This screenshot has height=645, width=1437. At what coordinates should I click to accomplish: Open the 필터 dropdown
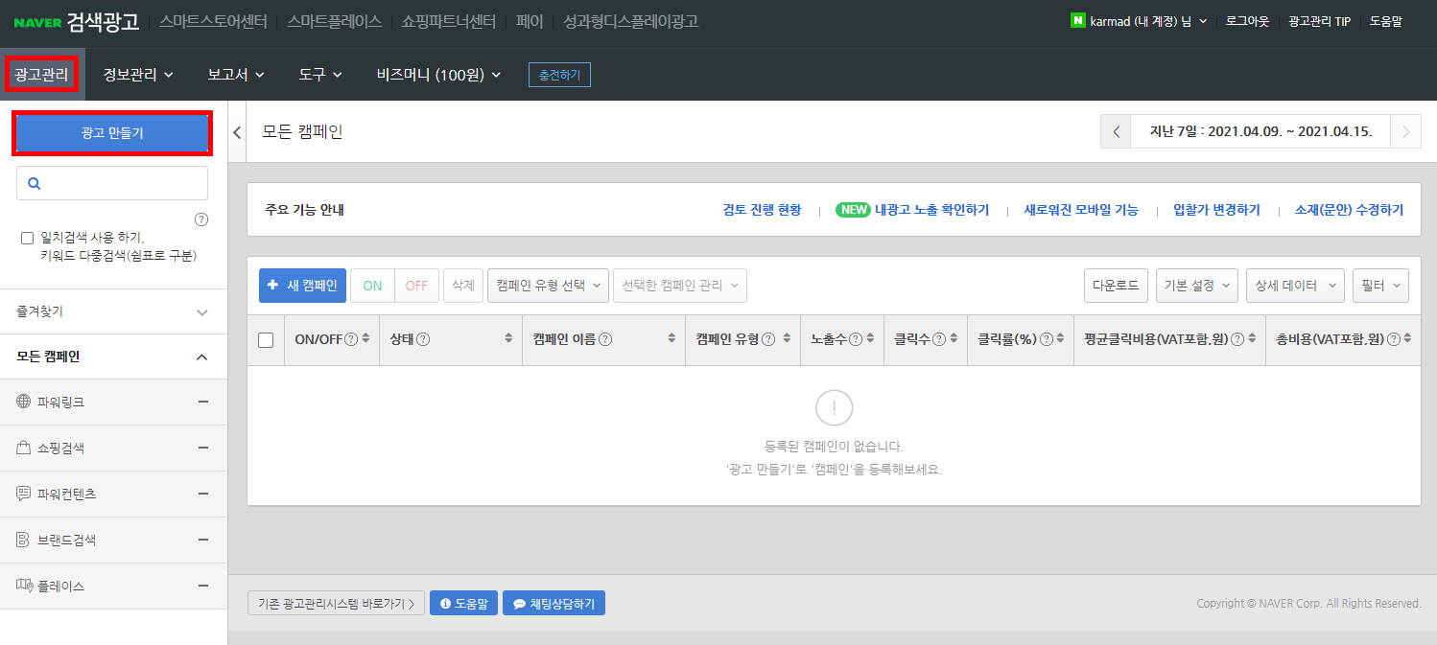[1380, 286]
